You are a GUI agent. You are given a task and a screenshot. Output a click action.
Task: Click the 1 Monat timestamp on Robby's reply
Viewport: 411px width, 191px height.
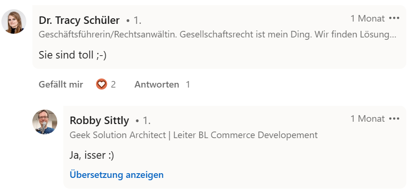[x=367, y=118]
